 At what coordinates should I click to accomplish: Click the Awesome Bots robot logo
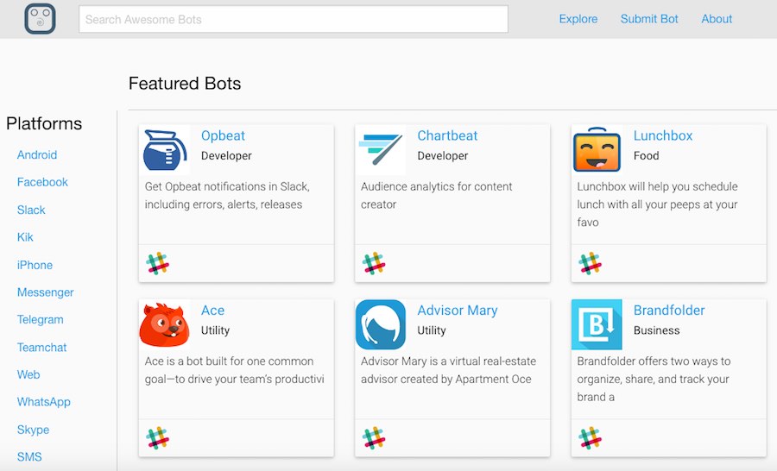(40, 19)
